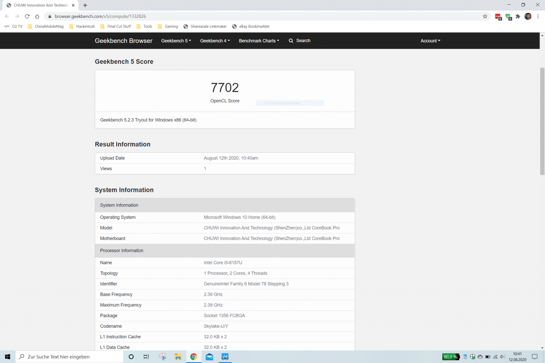Open the Chrome profile avatar
Image resolution: width=545 pixels, height=363 pixels.
pos(528,16)
